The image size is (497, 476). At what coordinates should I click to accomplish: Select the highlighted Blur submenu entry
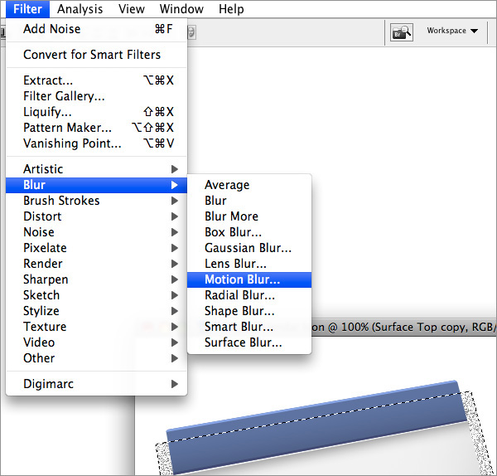[x=96, y=185]
